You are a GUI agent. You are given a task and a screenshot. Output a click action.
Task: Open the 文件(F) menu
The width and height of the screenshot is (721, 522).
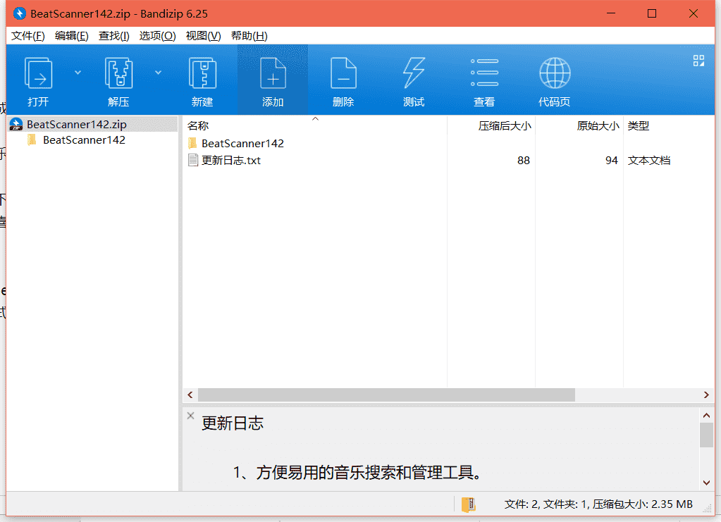pyautogui.click(x=28, y=36)
